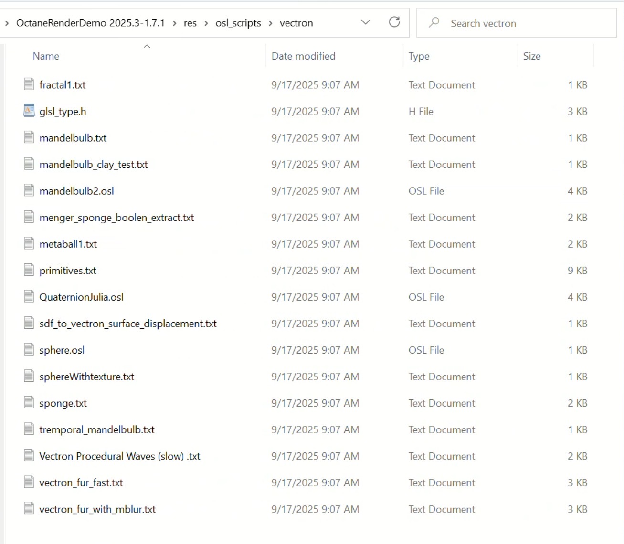Image resolution: width=624 pixels, height=544 pixels.
Task: Toggle sort direction arrow above Name column
Action: [x=147, y=46]
